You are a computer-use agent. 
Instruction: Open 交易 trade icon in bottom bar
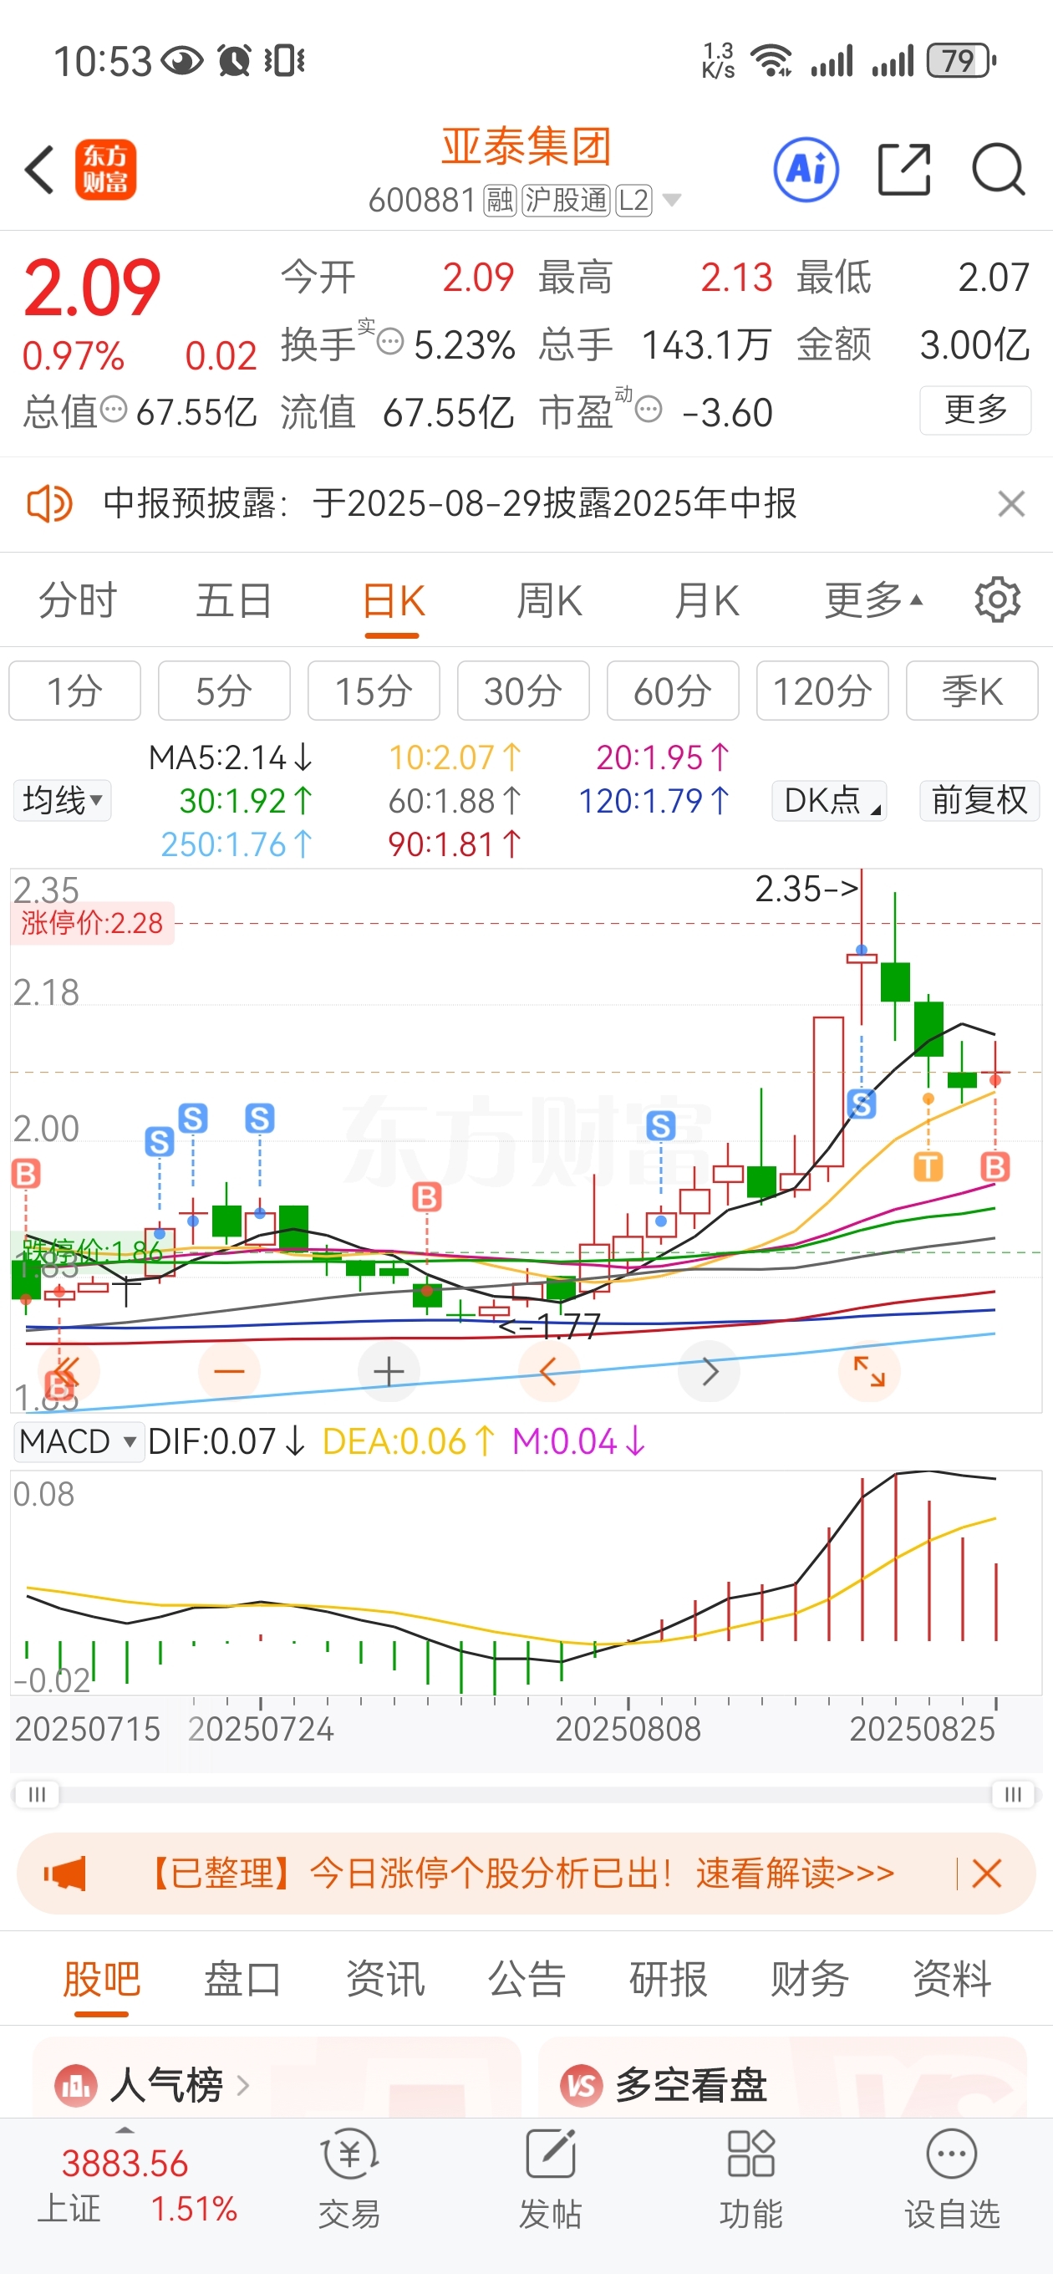[x=349, y=2178]
